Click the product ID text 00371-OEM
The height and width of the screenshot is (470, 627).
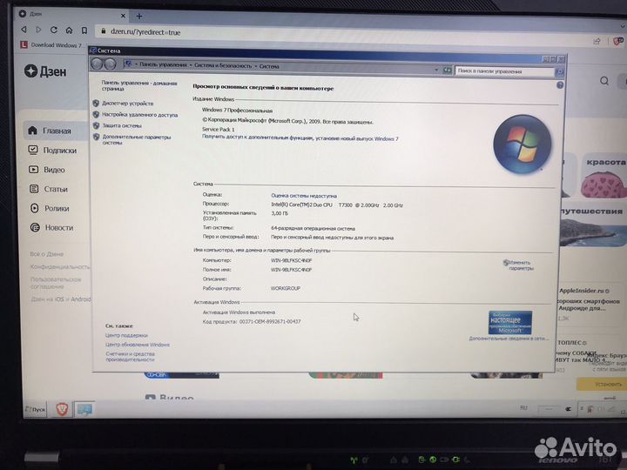point(270,321)
